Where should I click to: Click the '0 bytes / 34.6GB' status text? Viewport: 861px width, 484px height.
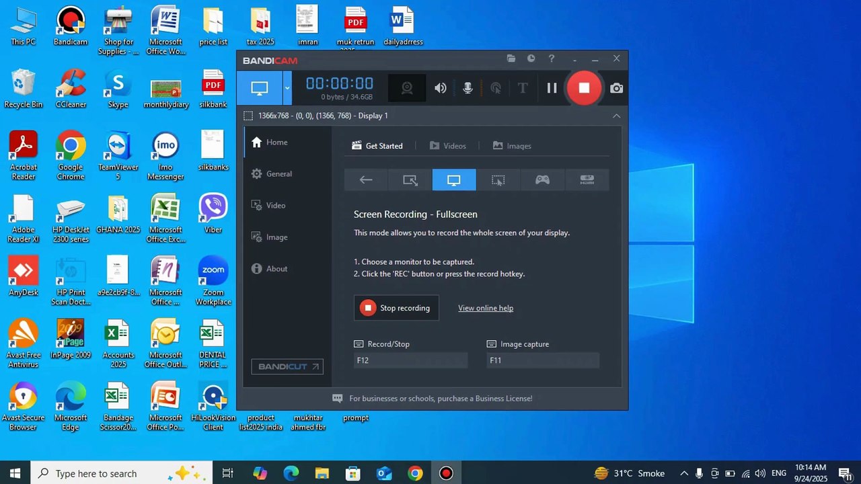(347, 97)
